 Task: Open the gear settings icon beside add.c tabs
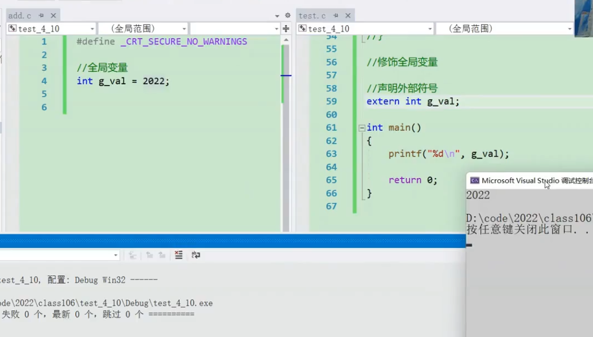pyautogui.click(x=287, y=15)
